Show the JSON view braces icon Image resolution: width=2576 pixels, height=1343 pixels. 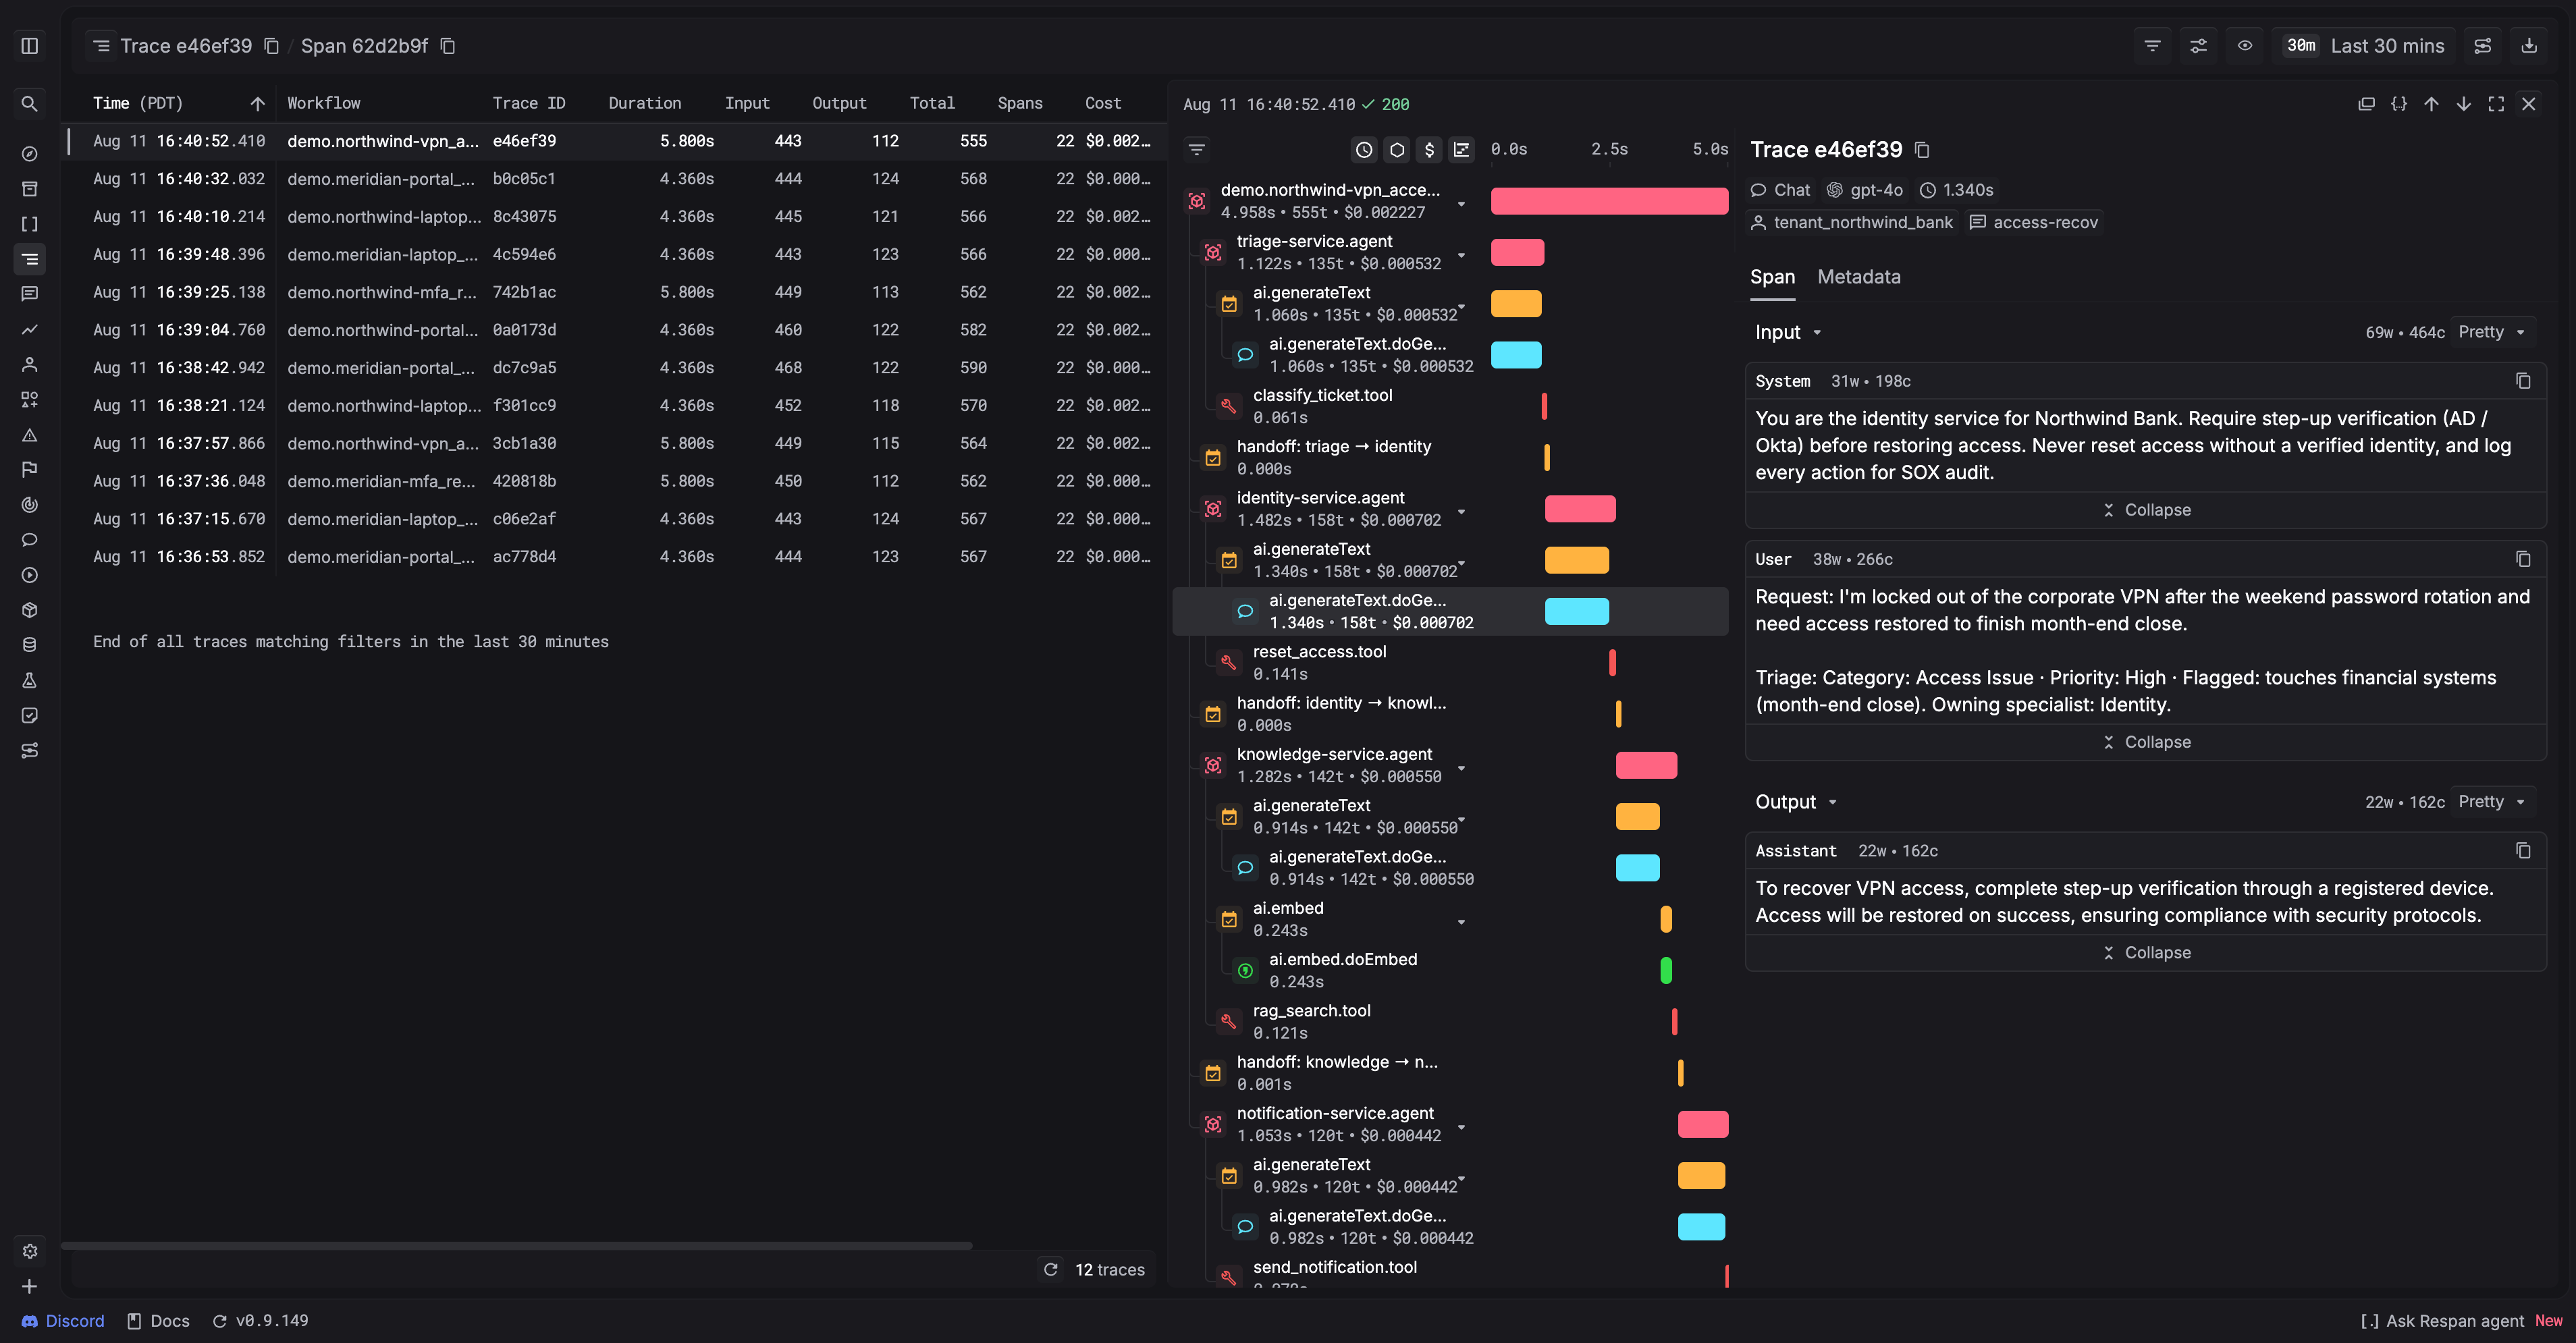pos(2399,104)
